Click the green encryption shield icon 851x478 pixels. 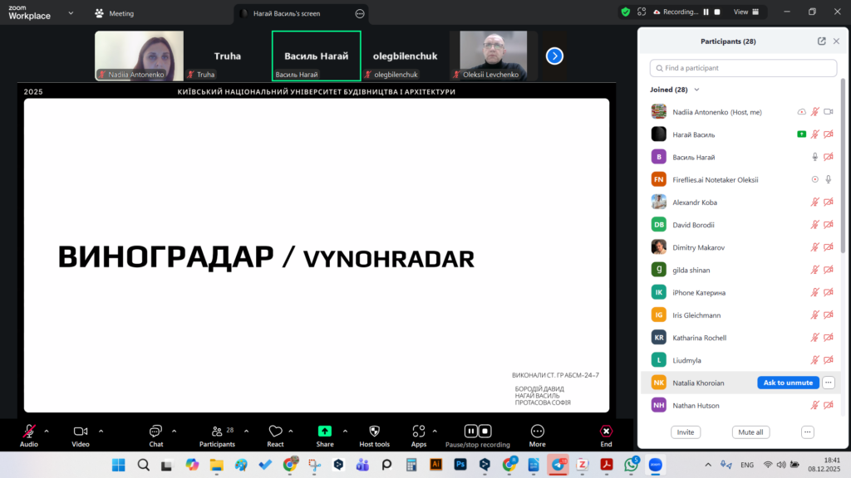[625, 12]
